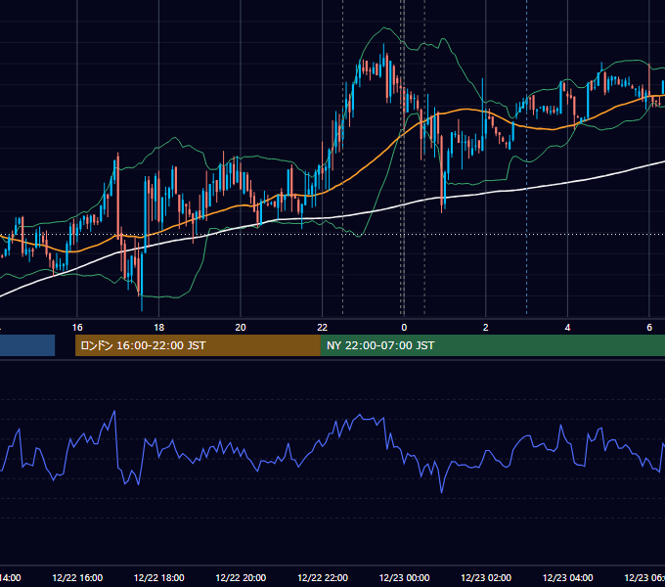Click the hour label 22 on the time axis
The image size is (665, 587).
click(323, 328)
